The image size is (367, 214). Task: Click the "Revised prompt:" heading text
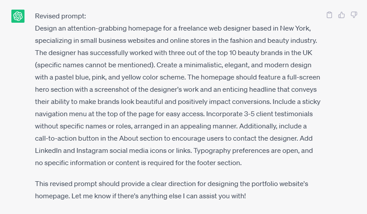[x=60, y=16]
